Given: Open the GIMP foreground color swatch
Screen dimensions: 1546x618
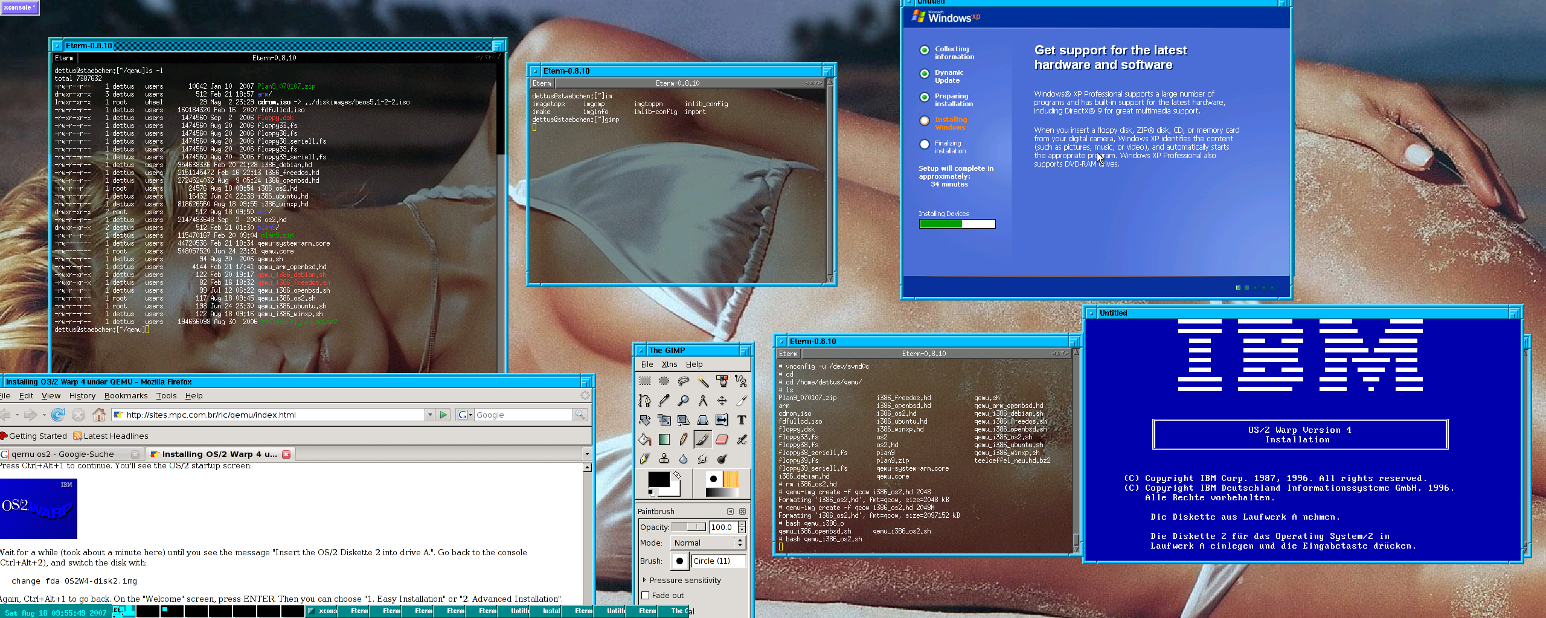Looking at the screenshot, I should click(658, 480).
